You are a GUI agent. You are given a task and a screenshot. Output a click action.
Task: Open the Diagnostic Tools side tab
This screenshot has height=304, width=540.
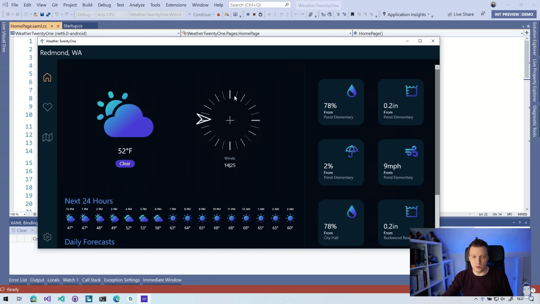click(534, 121)
